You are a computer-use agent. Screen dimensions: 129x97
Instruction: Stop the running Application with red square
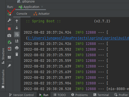pos(9,29)
